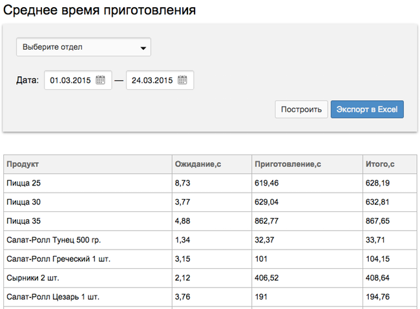Viewport: 420px width, 309px height.
Task: Open calendar for start date 01.03.2015
Action: coord(100,80)
